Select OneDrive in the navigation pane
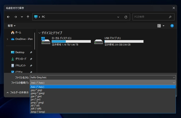Viewport: 181px width, 118px height. pos(22,39)
